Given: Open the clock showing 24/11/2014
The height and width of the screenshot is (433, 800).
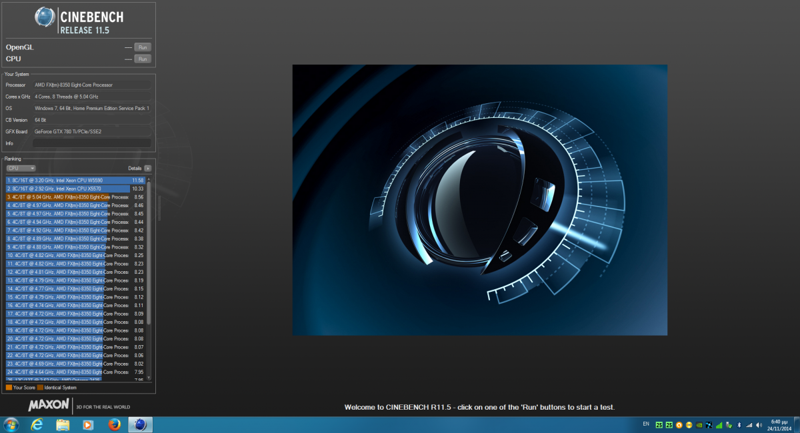Looking at the screenshot, I should pos(779,425).
